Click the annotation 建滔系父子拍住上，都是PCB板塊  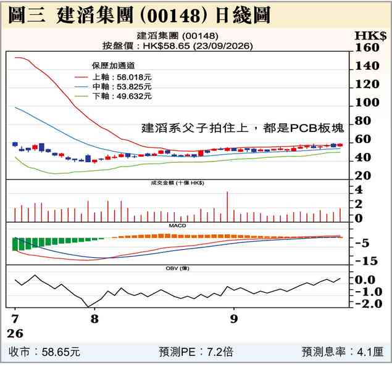(x=243, y=128)
